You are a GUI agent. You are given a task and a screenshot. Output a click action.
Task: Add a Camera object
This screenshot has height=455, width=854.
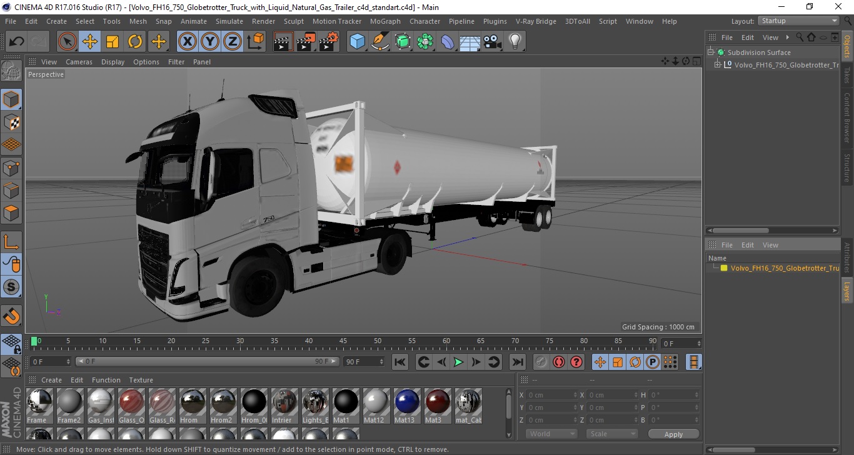492,42
